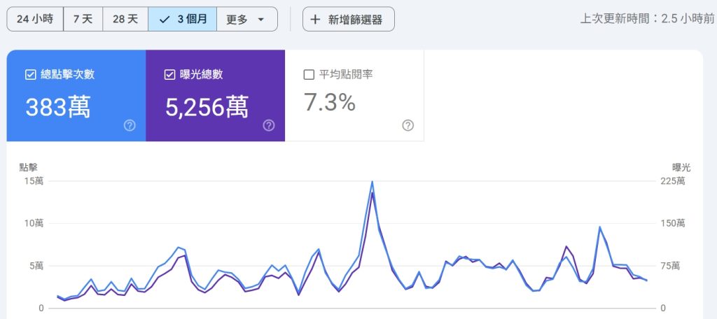Screen dimensions: 717x319
Task: Click the highest peak on the chart
Action: click(x=373, y=182)
